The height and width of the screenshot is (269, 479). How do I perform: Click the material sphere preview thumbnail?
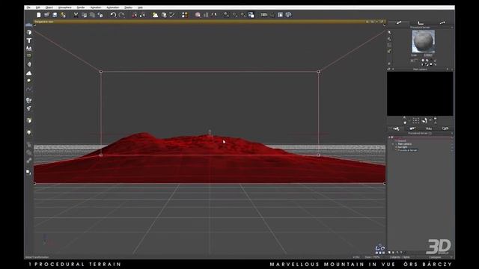pos(423,41)
